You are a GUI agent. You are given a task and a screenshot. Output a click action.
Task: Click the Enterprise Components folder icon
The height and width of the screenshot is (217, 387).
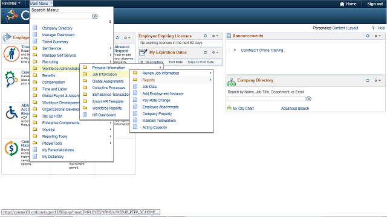click(x=35, y=122)
